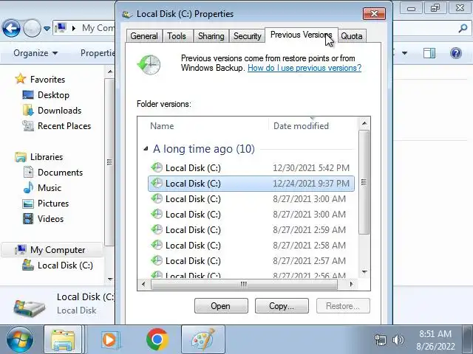This screenshot has height=354, width=473.
Task: Select the version dated 8/27/2021 2:58 AM
Action: [251, 246]
